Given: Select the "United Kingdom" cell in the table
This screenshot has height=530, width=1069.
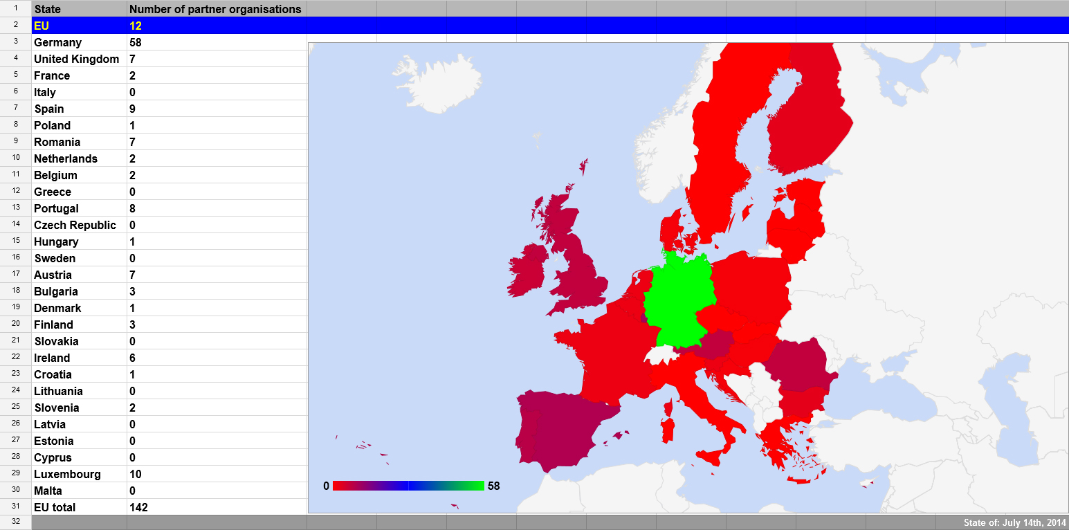Looking at the screenshot, I should click(x=79, y=59).
